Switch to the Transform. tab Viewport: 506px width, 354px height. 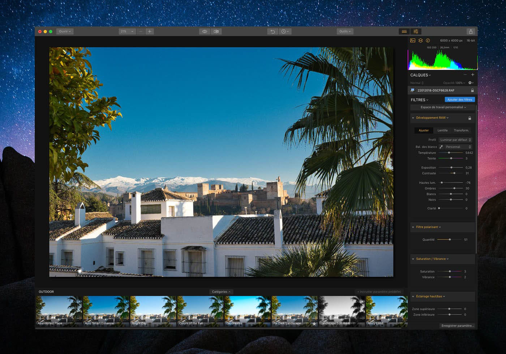click(461, 130)
